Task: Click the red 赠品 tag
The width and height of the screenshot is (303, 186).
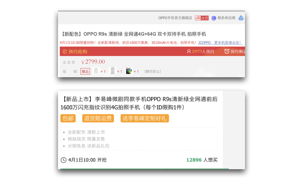Action: coord(85,71)
